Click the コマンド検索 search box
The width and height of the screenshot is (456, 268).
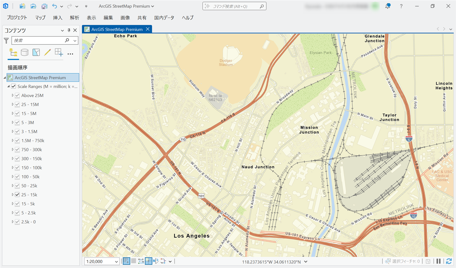[x=235, y=6]
